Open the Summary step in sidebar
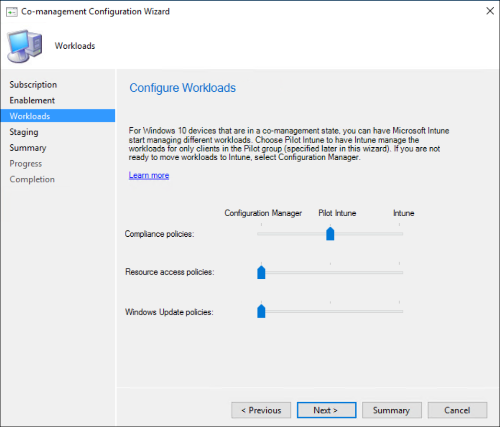Image resolution: width=500 pixels, height=427 pixels. coord(28,148)
